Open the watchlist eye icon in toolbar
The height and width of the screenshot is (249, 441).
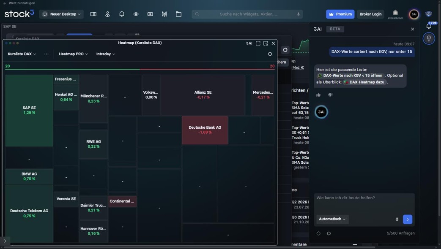click(136, 14)
